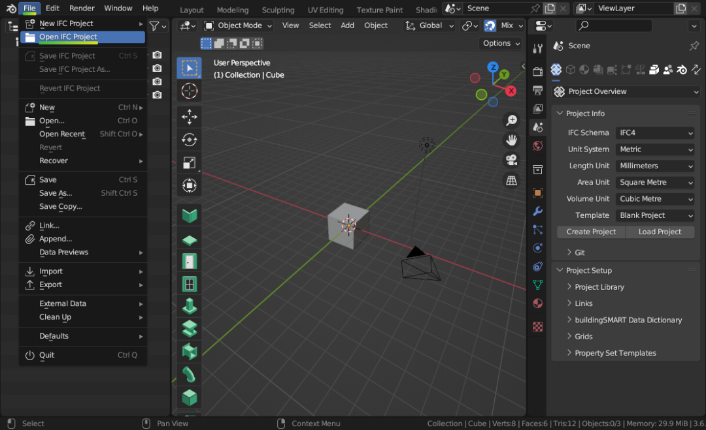Screen dimensions: 706x430
Task: Open the Template dropdown
Action: 655,216
